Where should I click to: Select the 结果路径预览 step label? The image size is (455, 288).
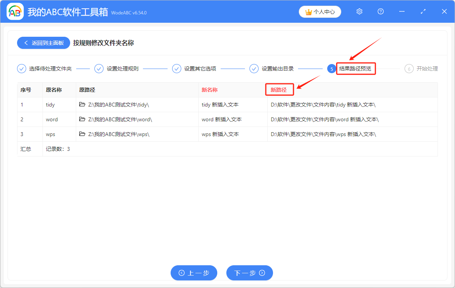(x=356, y=69)
